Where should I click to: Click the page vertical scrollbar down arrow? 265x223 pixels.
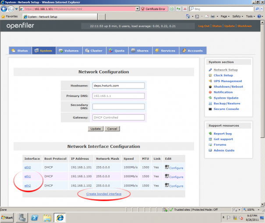262,204
